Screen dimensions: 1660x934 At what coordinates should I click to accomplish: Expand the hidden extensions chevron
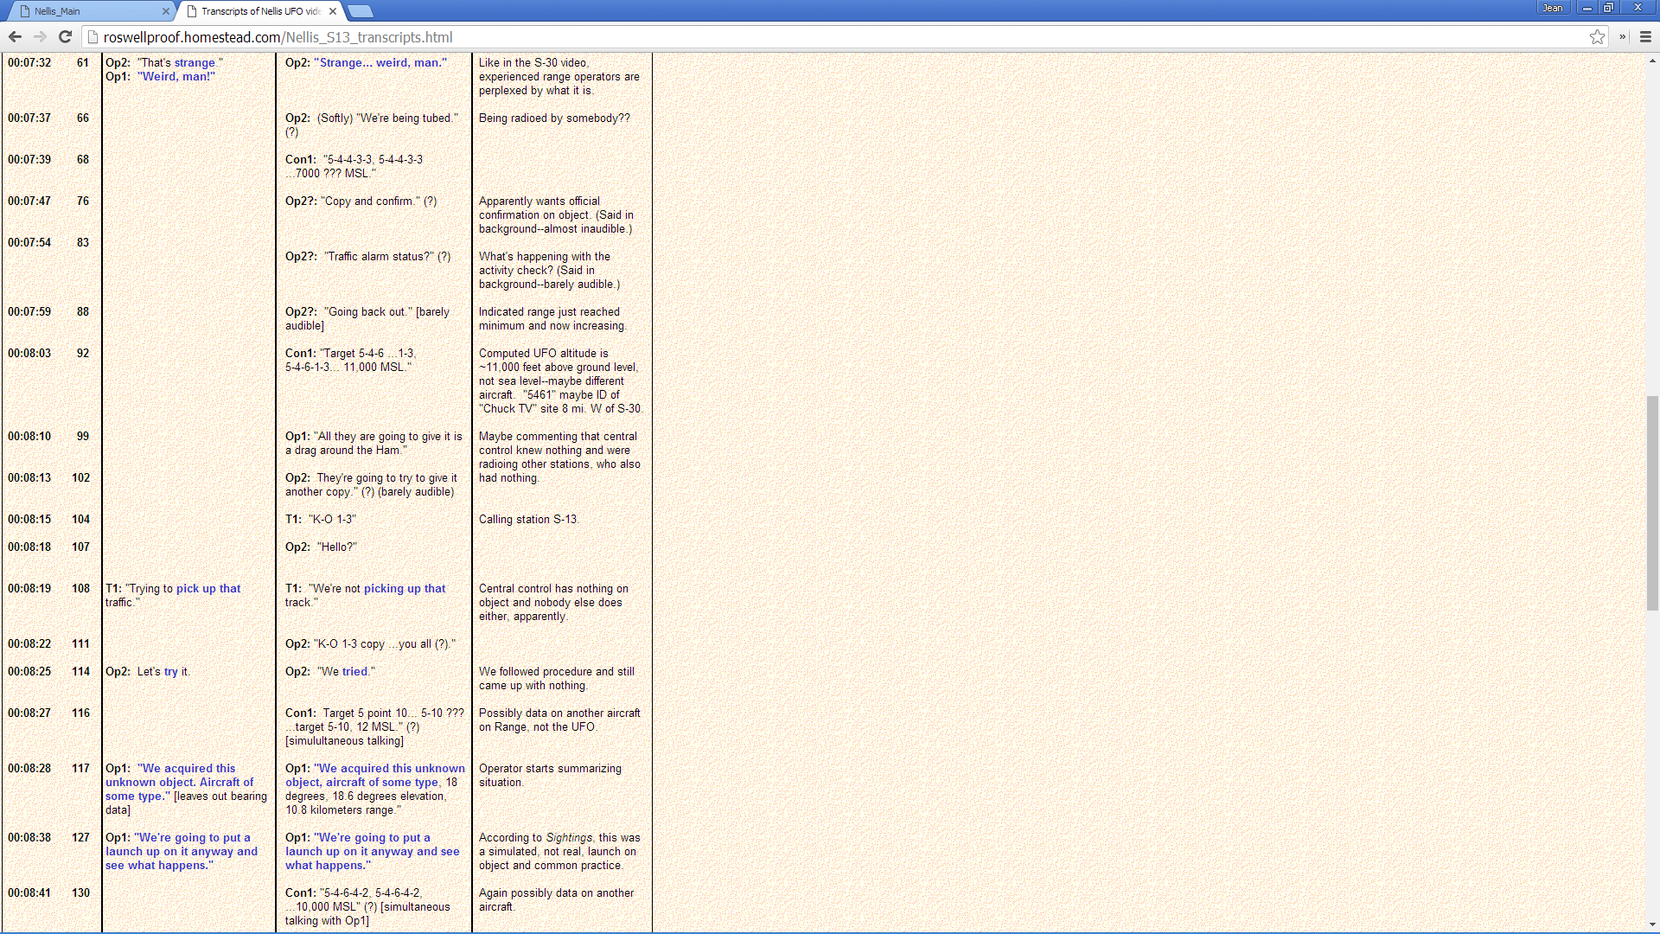1622,36
